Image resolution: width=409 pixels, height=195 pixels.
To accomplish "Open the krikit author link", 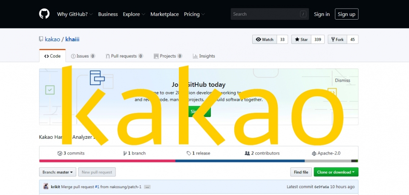I will (55, 186).
